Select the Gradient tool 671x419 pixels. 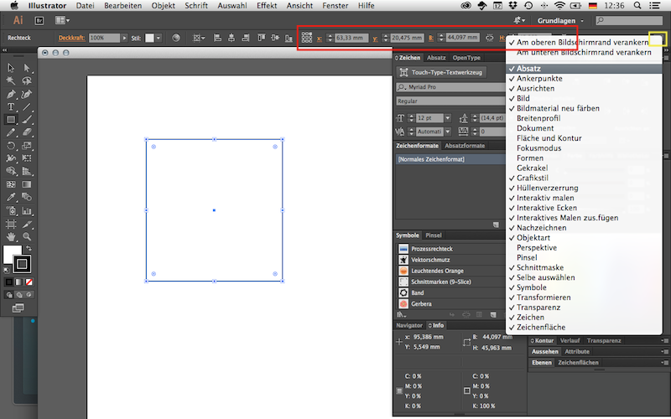27,184
